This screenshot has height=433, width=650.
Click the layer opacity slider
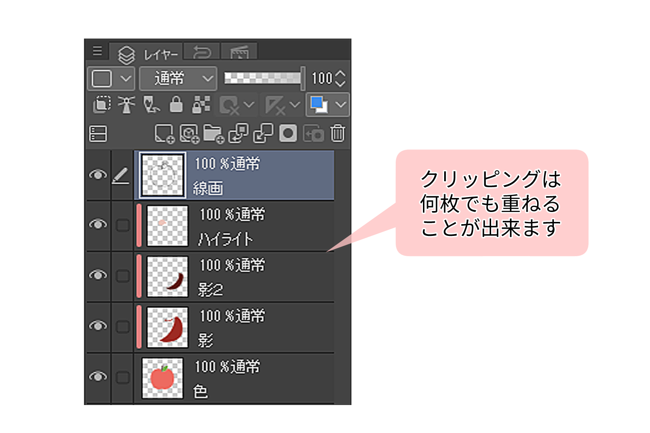click(264, 78)
